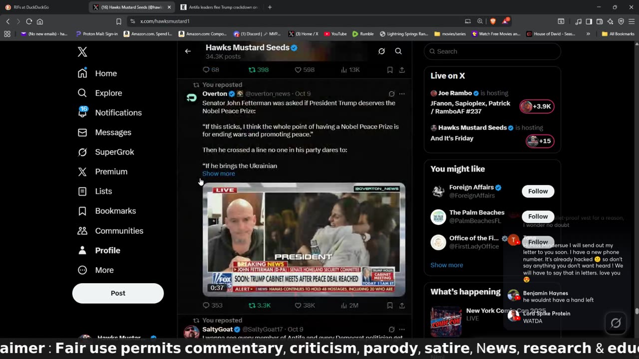This screenshot has height=359, width=639.
Task: Join the And It's Friday space +15
Action: (540, 141)
